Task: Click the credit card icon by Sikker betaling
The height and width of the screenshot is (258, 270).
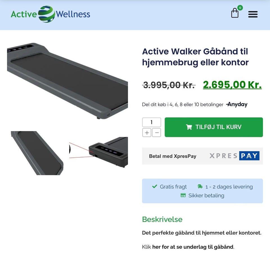Action: click(183, 195)
